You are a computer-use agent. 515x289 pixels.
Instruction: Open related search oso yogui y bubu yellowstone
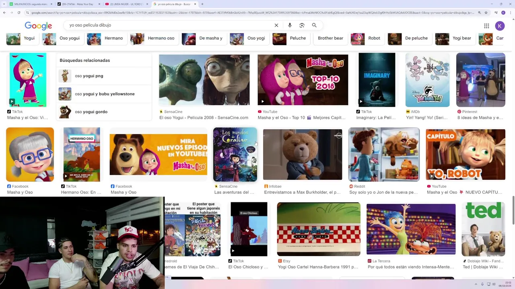104,94
